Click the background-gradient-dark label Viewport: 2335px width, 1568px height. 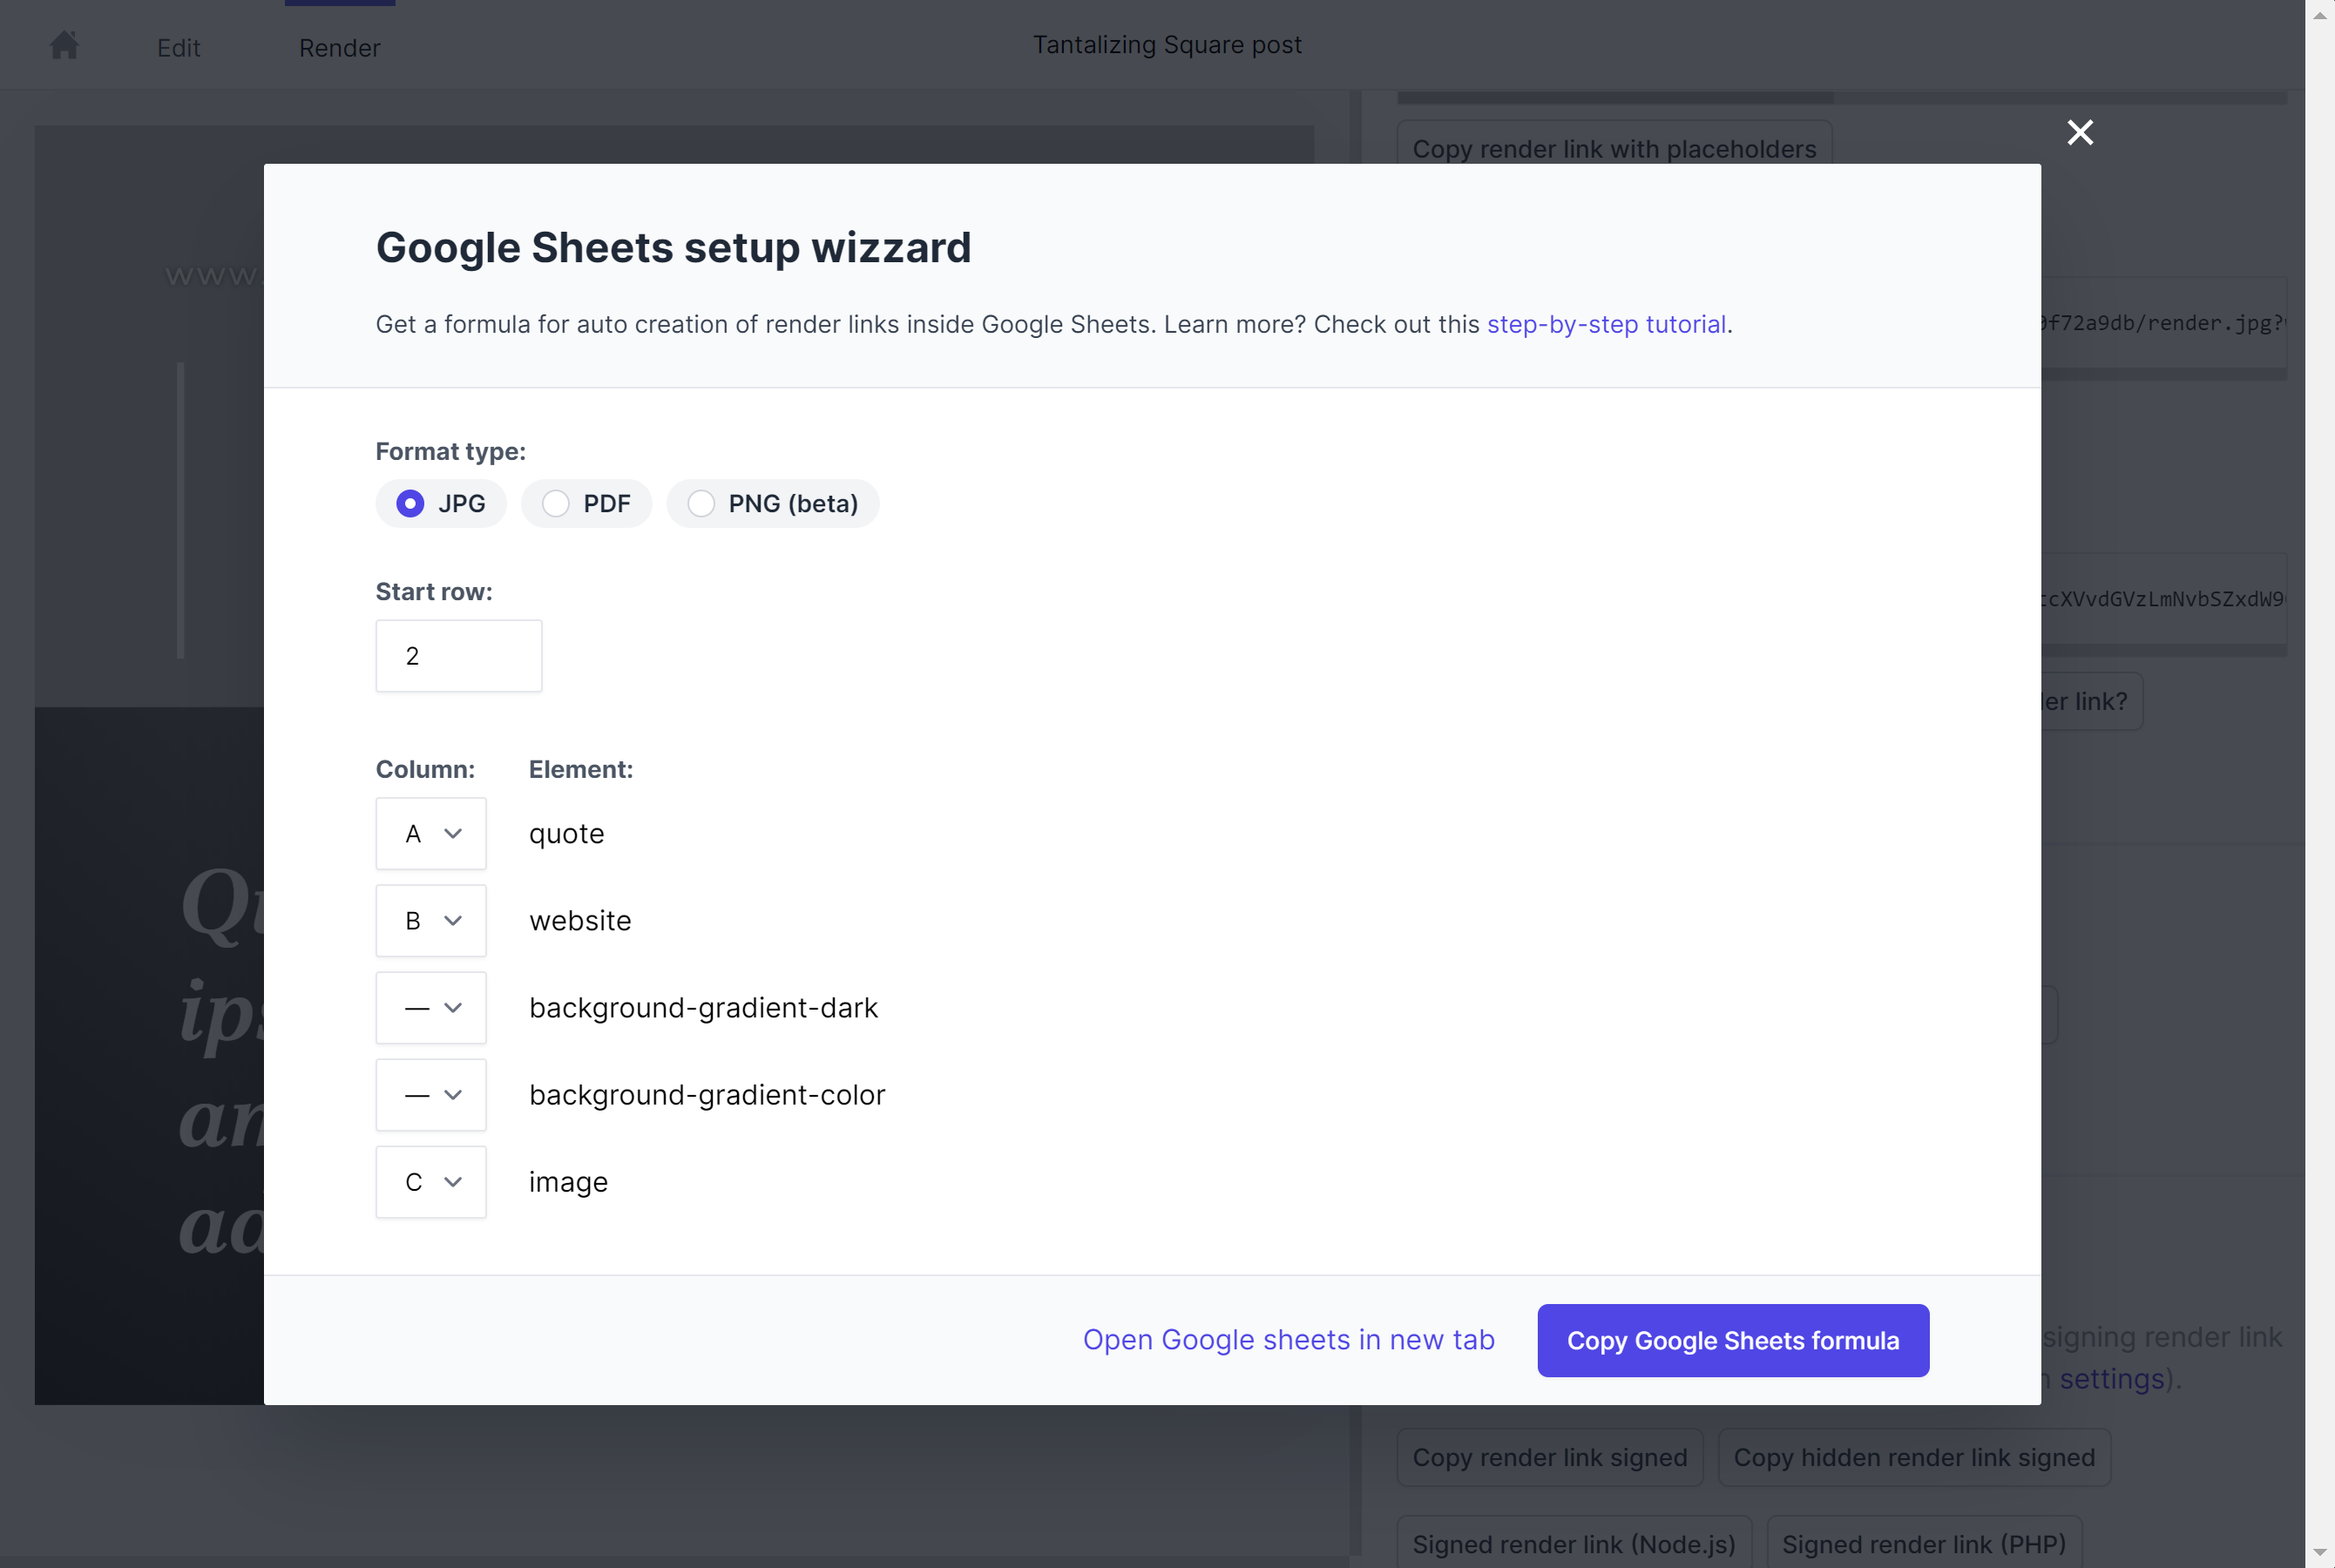(703, 1007)
